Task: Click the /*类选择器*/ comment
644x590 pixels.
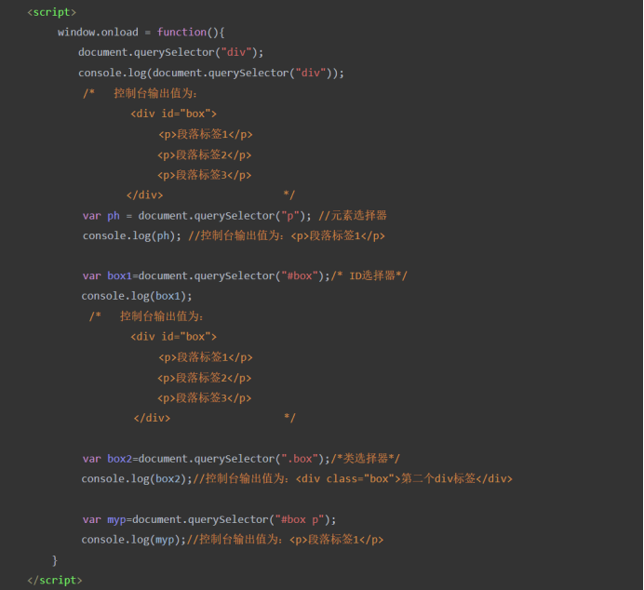Action: tap(366, 459)
